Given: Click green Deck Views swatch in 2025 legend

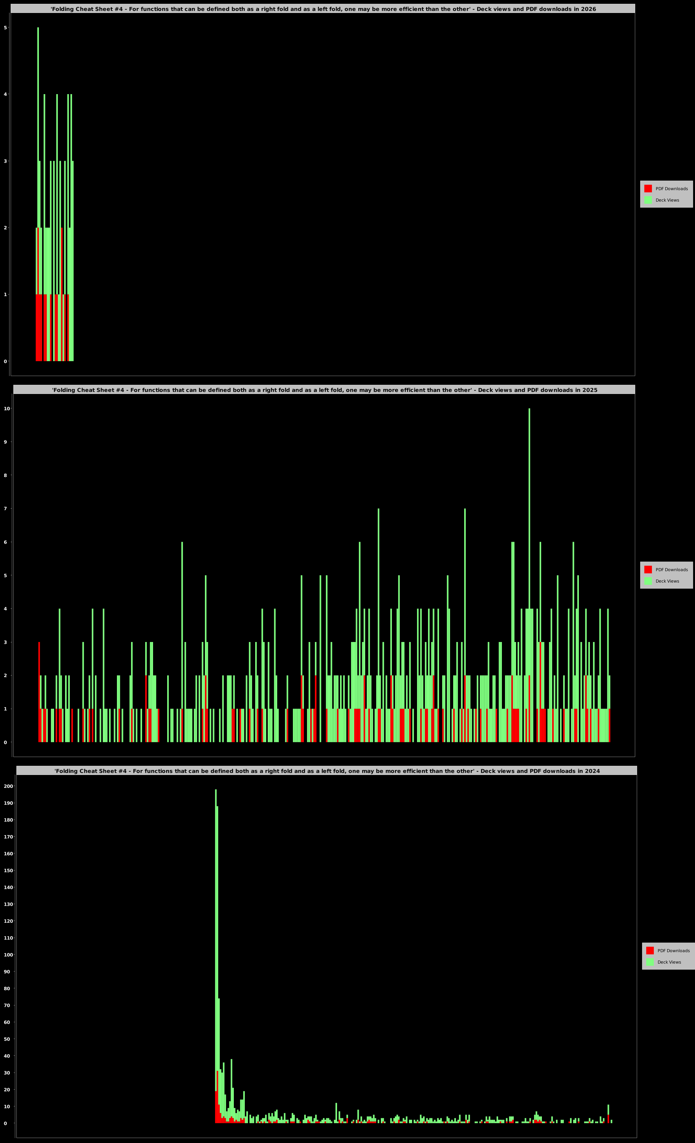Looking at the screenshot, I should tap(648, 581).
